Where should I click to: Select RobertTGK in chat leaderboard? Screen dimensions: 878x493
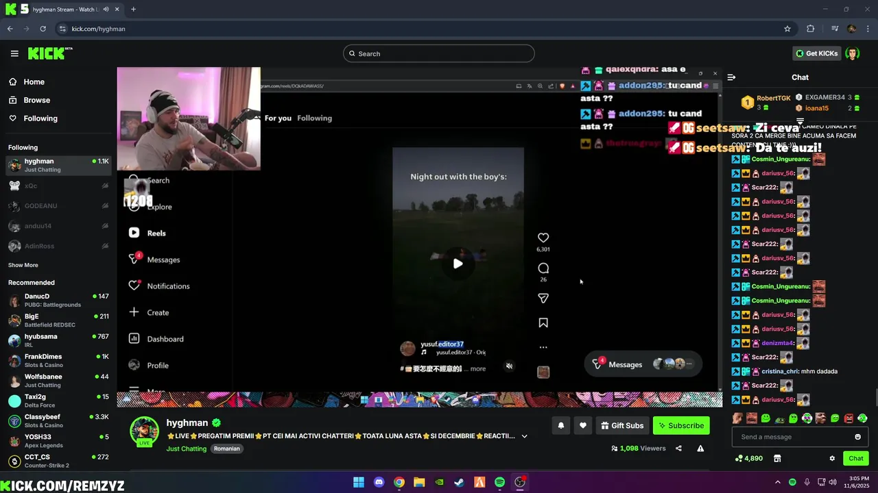coord(774,98)
